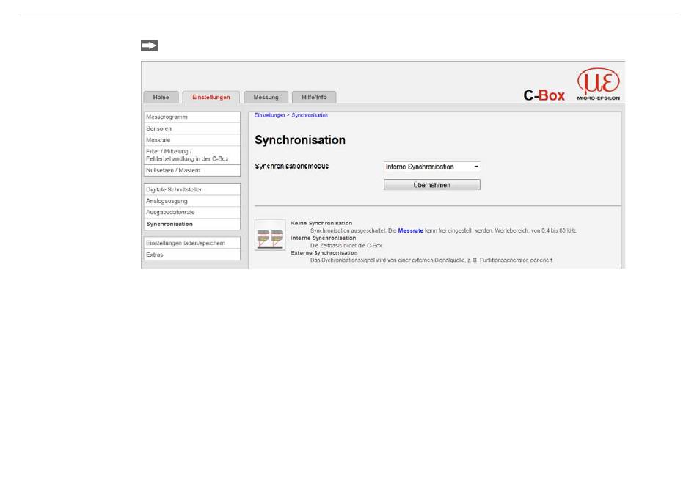Screen dimensions: 697x482
Task: Select the Einstellungen tab
Action: pos(211,97)
